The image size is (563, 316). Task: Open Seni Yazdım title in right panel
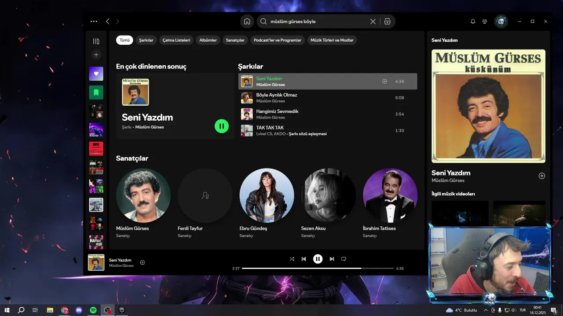pyautogui.click(x=451, y=173)
